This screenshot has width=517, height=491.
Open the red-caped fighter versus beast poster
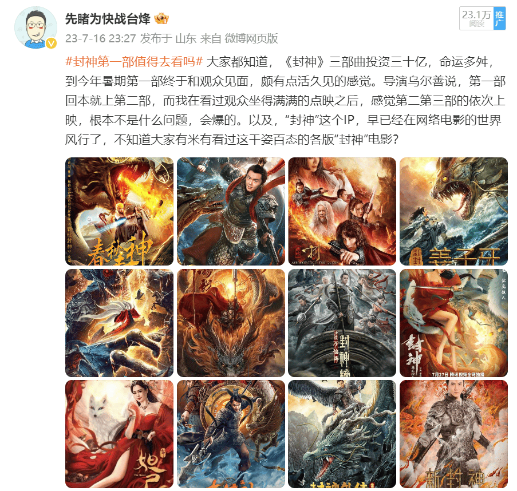click(119, 323)
